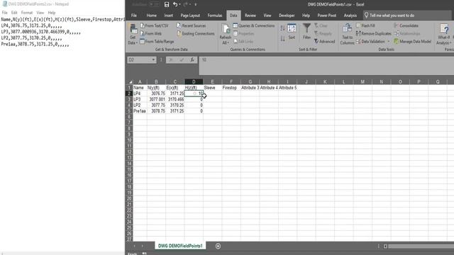
Task: Click the previous sheet navigation arrow
Action: [x=134, y=246]
